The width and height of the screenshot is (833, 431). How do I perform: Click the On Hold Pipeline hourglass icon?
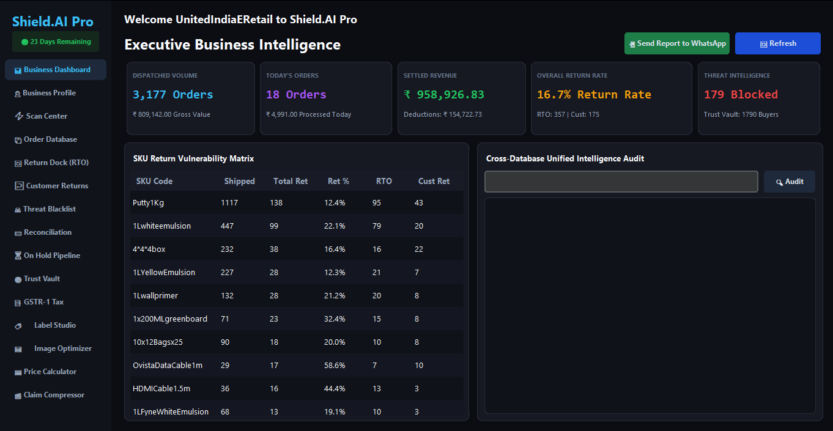tap(18, 256)
